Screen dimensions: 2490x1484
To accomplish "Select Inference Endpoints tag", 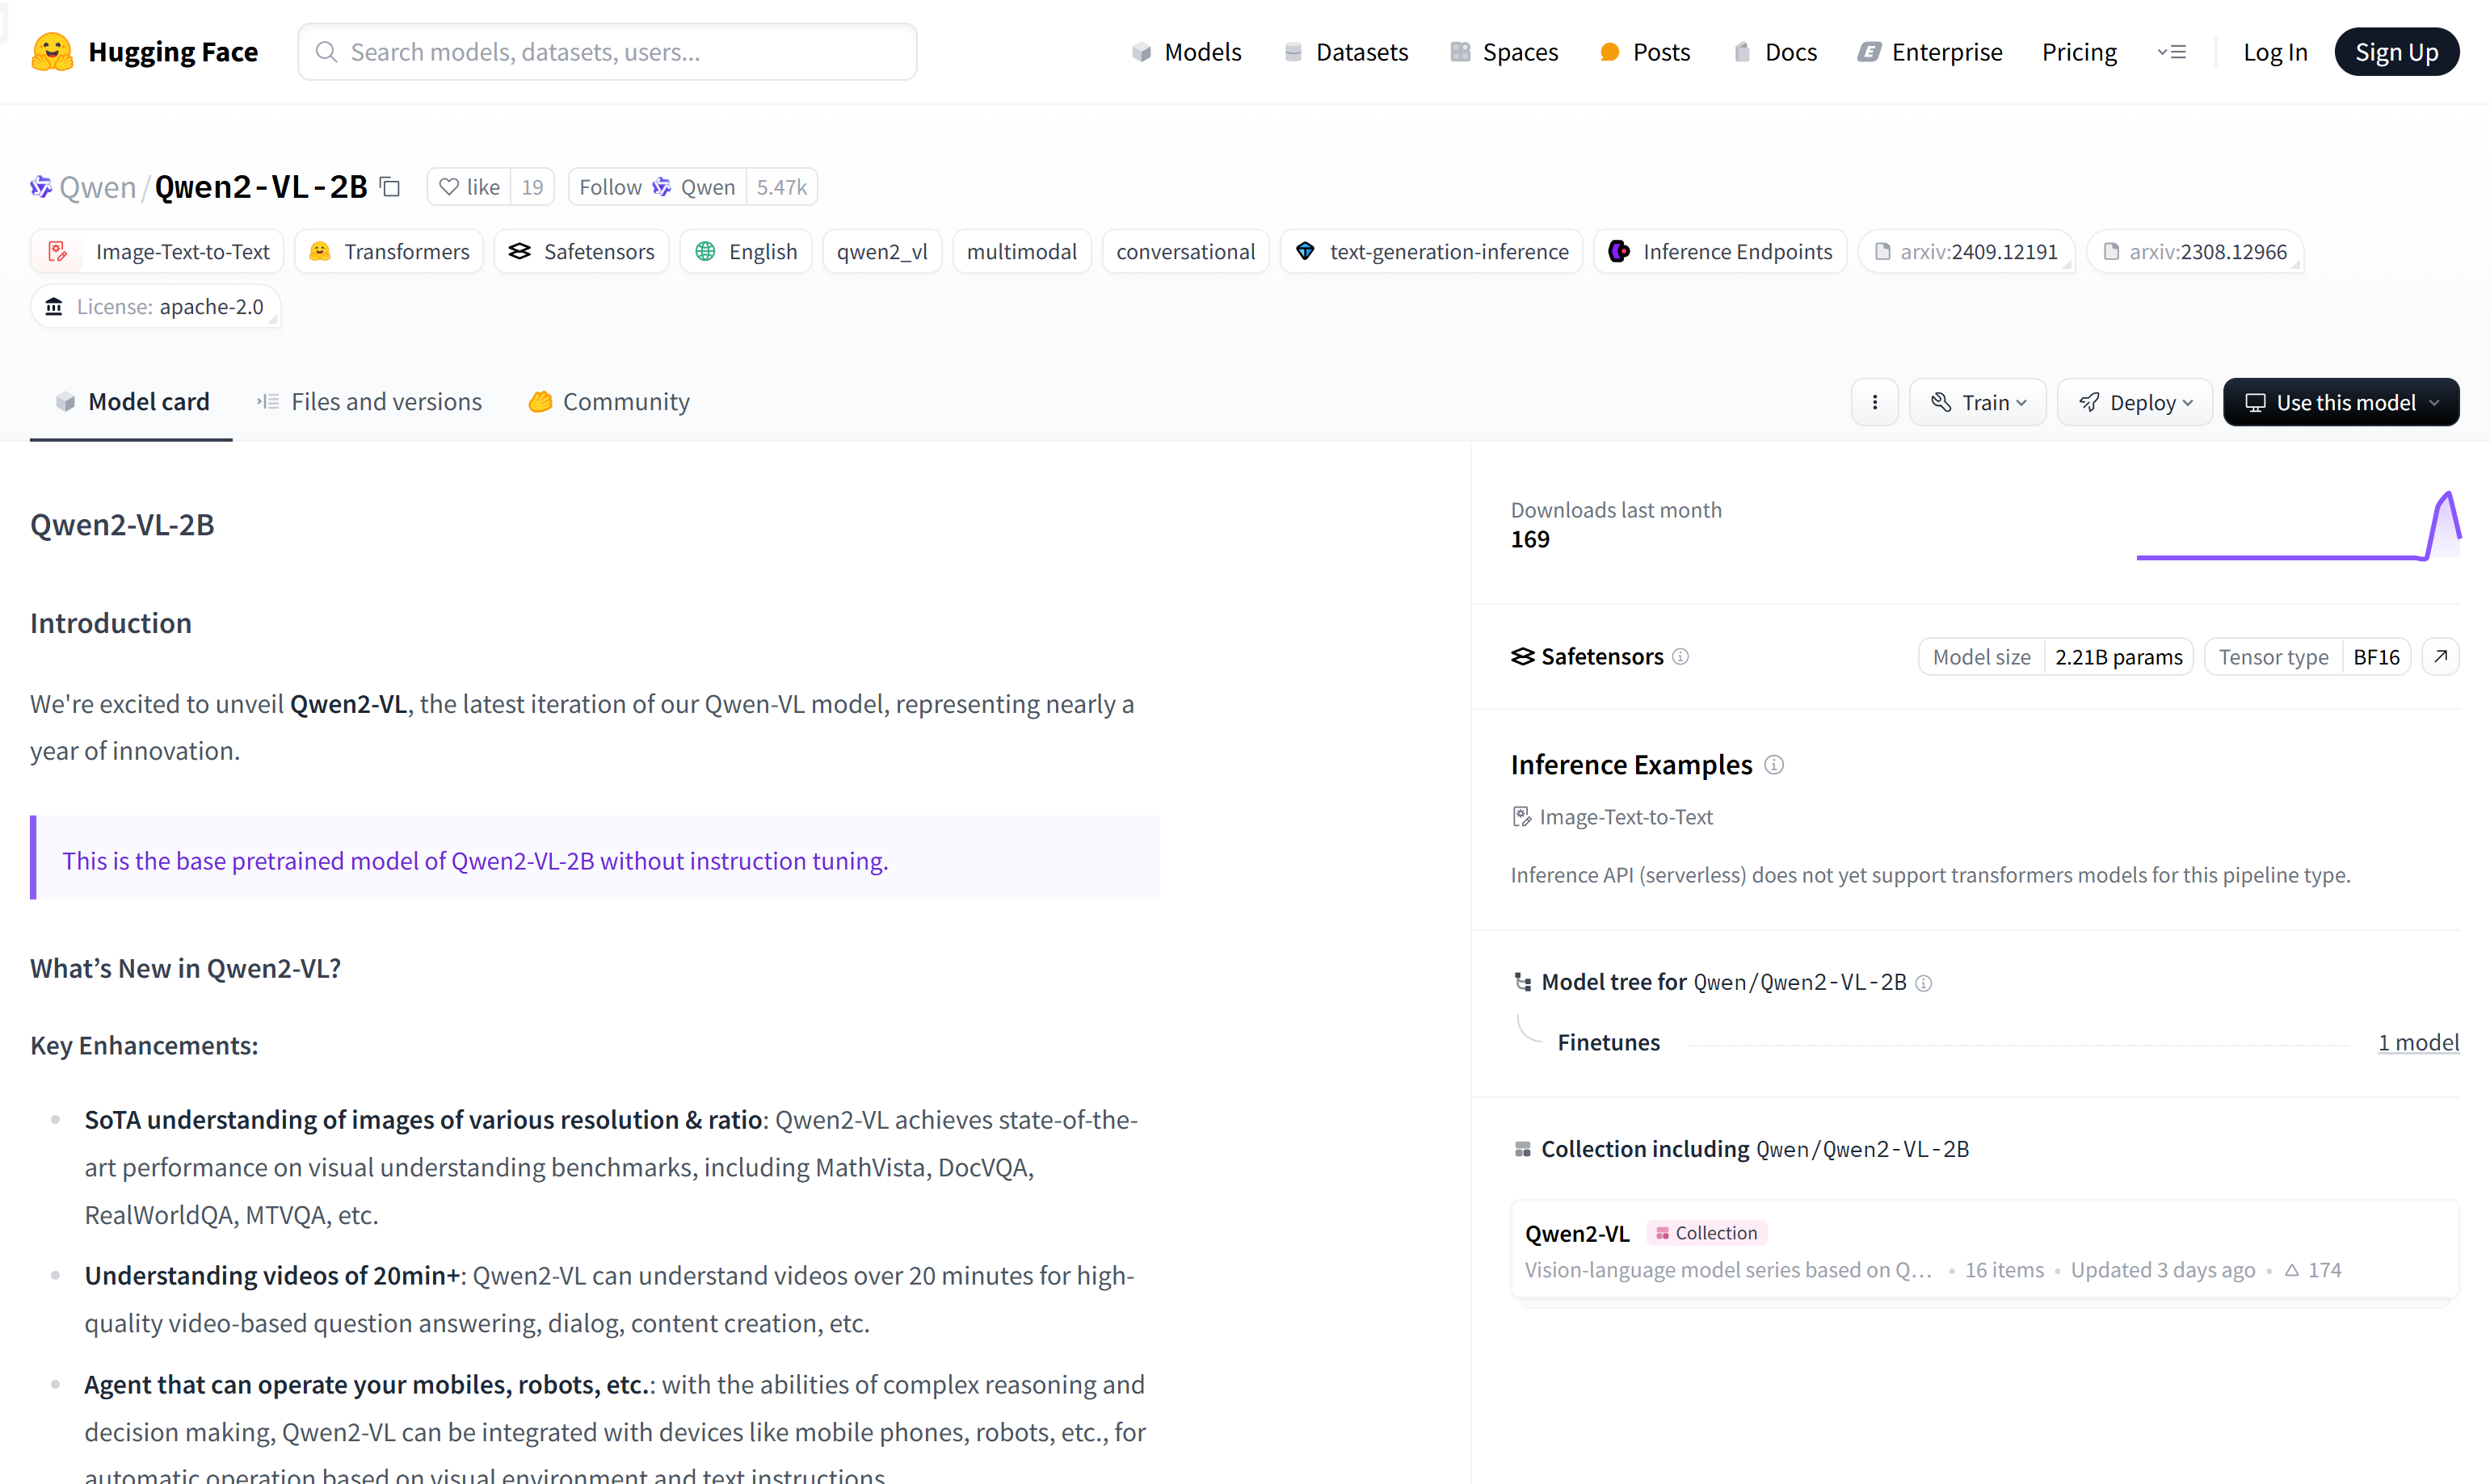I will pyautogui.click(x=1721, y=252).
